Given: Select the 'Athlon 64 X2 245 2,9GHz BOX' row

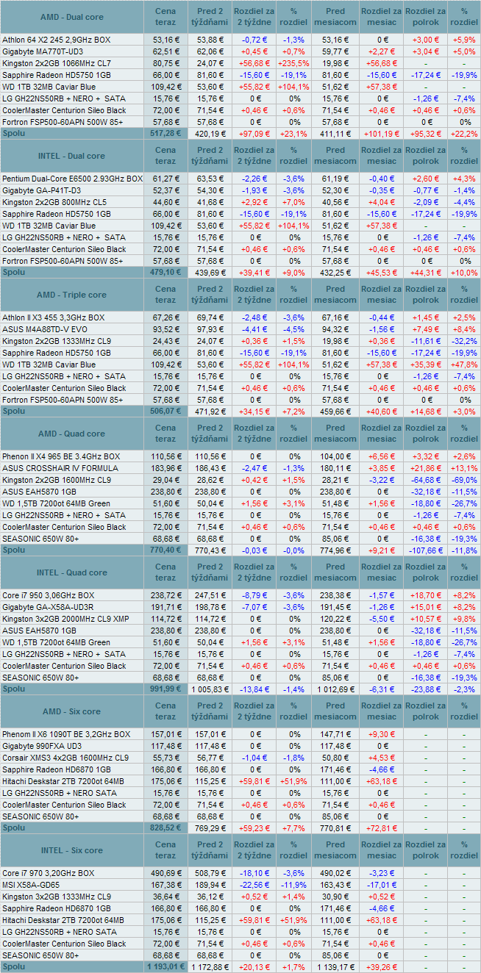Looking at the screenshot, I should [240, 39].
